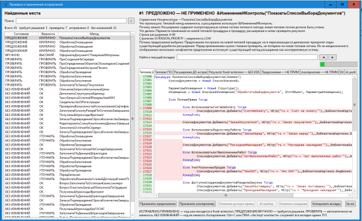Viewport: 362px width, 221px height.
Task: Select row 'ПриОпределенииОбъектовСКомандамиСоздания'
Action: tap(67, 63)
